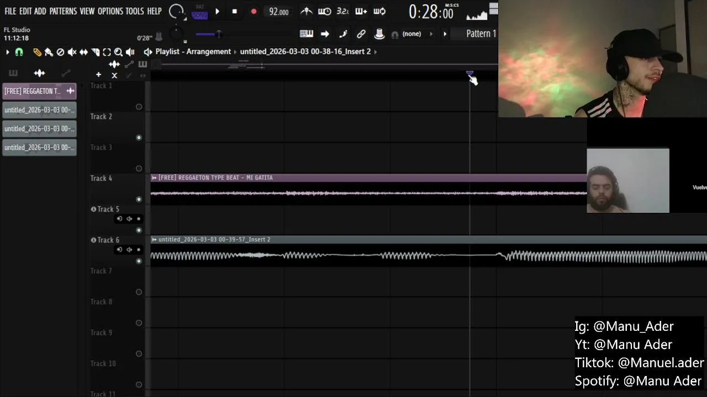This screenshot has width=707, height=397.
Task: Select the Playback scrub tool
Action: pos(130,52)
